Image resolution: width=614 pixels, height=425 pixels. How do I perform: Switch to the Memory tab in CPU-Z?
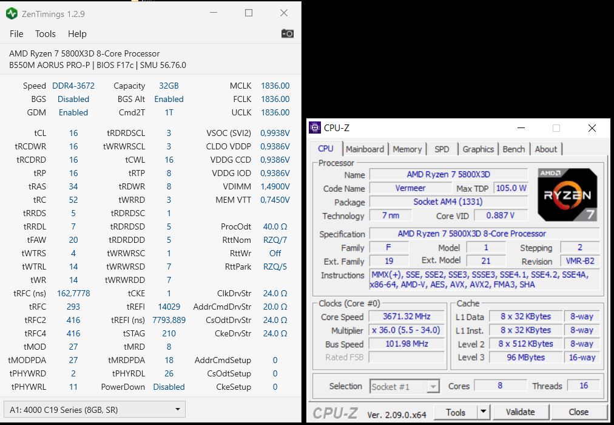pos(407,149)
